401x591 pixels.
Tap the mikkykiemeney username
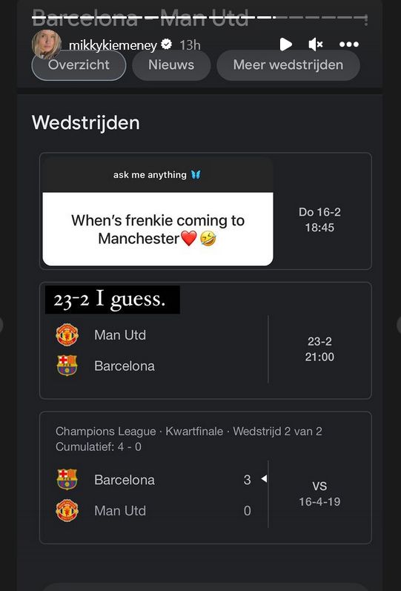[113, 46]
